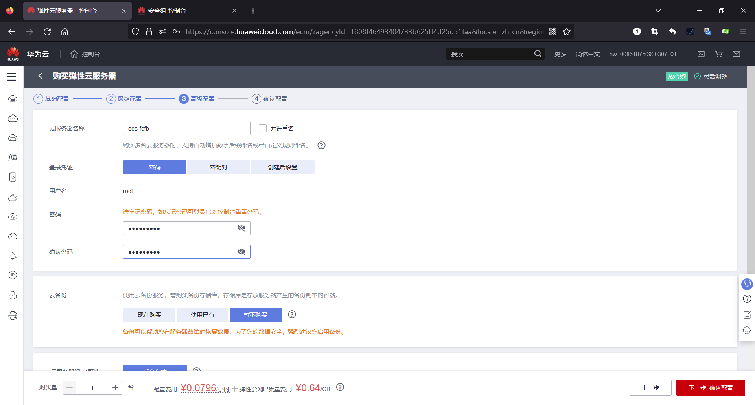The width and height of the screenshot is (755, 405).
Task: Open the mail messages icon
Action: [x=736, y=54]
